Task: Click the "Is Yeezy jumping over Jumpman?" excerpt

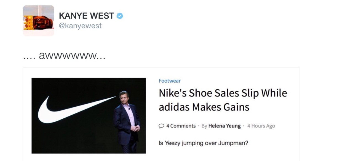Action: 204,143
